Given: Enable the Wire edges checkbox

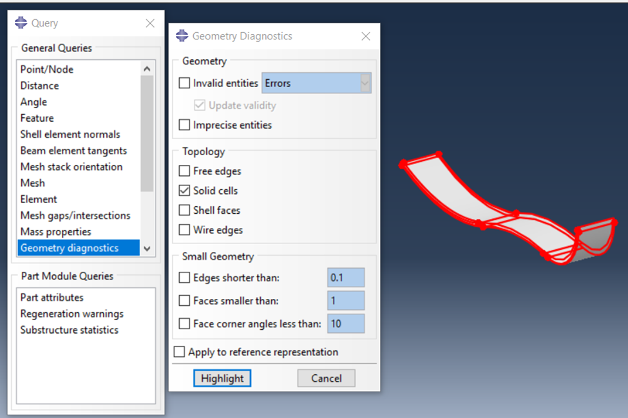Looking at the screenshot, I should click(184, 230).
